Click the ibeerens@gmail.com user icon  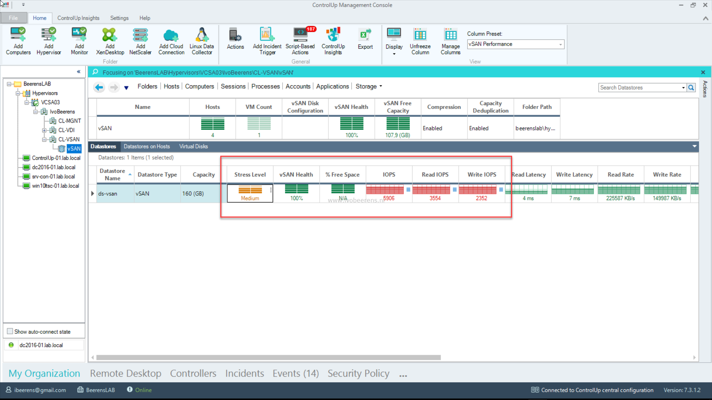[x=9, y=390]
